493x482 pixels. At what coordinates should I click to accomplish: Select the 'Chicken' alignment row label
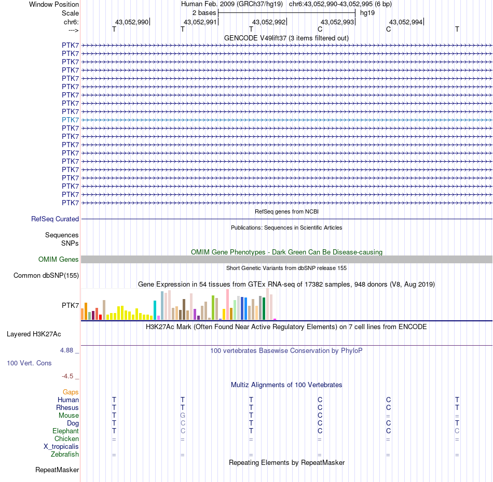click(x=66, y=438)
